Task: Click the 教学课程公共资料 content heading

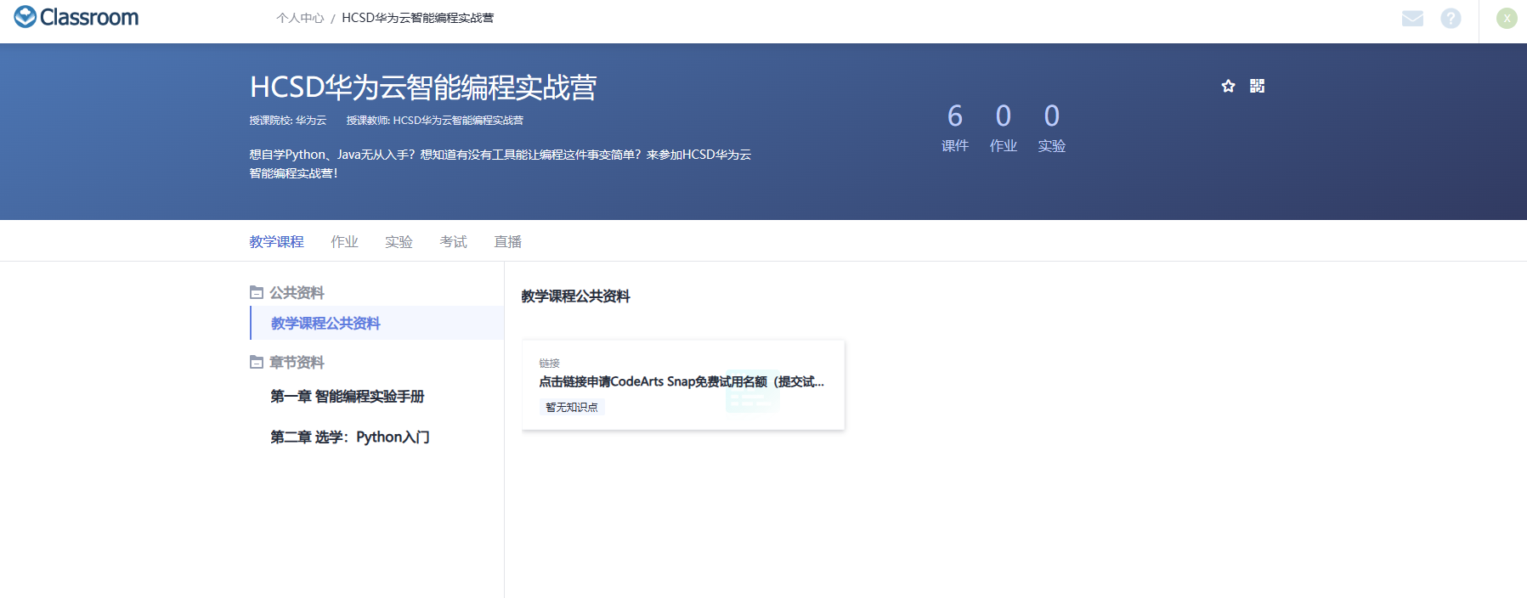Action: pyautogui.click(x=575, y=296)
